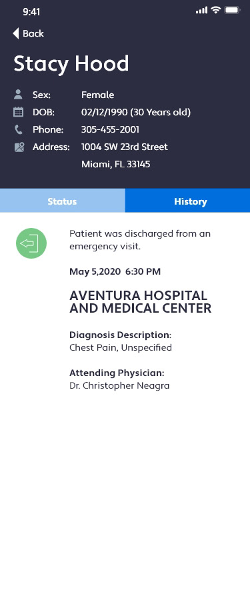
Task: Tap the Chest Pain, Unspecified diagnosis
Action: coord(121,348)
